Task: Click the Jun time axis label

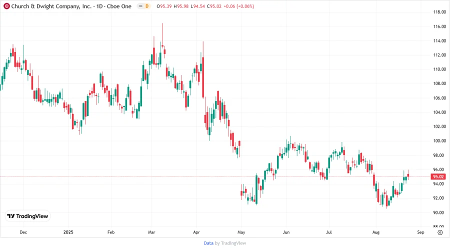Action: click(x=286, y=232)
